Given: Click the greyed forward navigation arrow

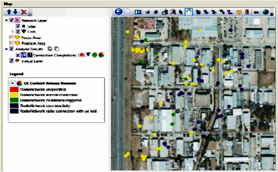Looking at the screenshot, I should 127,12.
